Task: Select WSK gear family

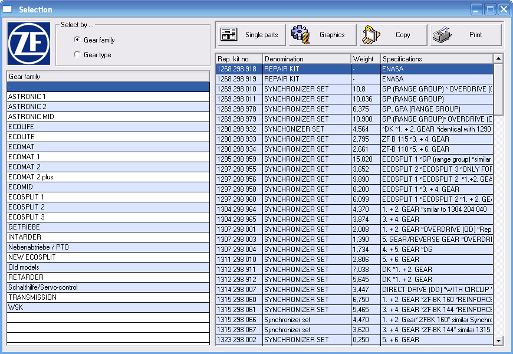Action: (x=108, y=307)
